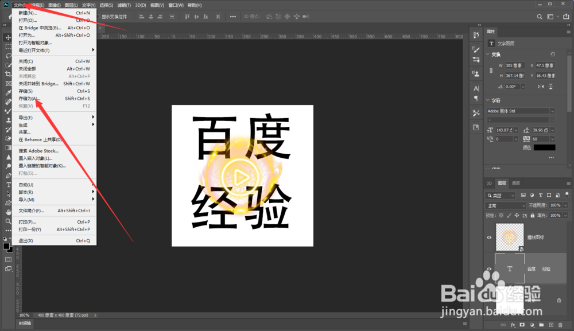Toggle lock all padlock icon
The height and width of the screenshot is (331, 574).
click(532, 216)
